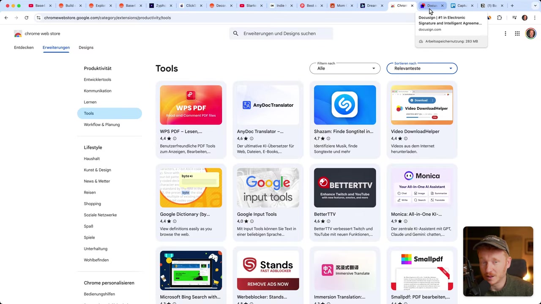Select the Kommunikation category
The height and width of the screenshot is (304, 541).
coord(98,91)
